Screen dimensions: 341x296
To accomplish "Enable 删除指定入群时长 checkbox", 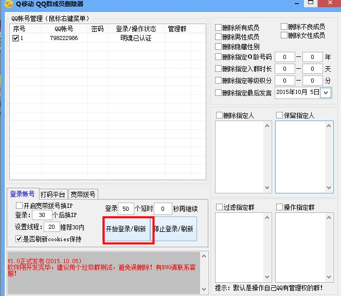I will pos(218,69).
